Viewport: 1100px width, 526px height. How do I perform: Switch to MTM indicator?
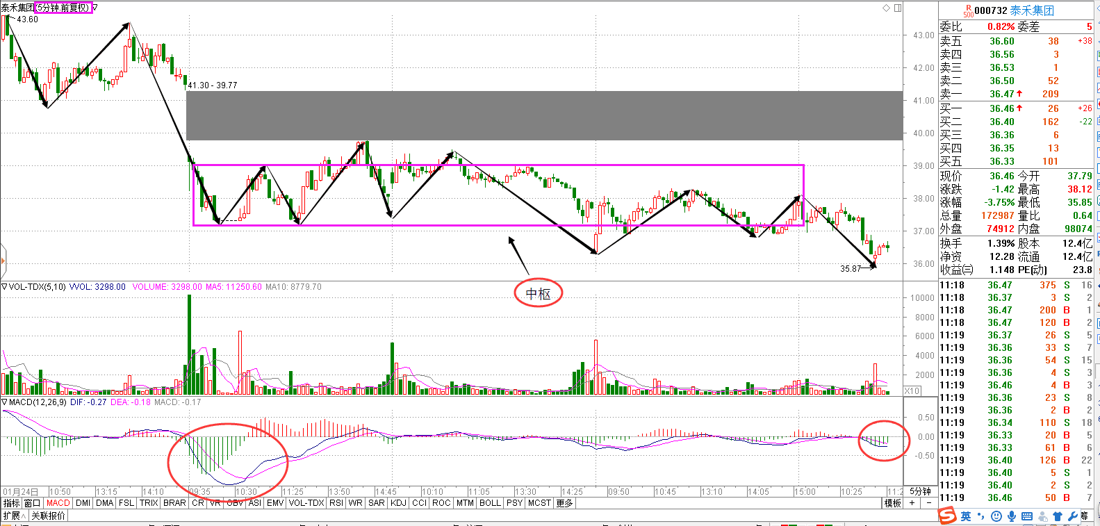pyautogui.click(x=465, y=503)
